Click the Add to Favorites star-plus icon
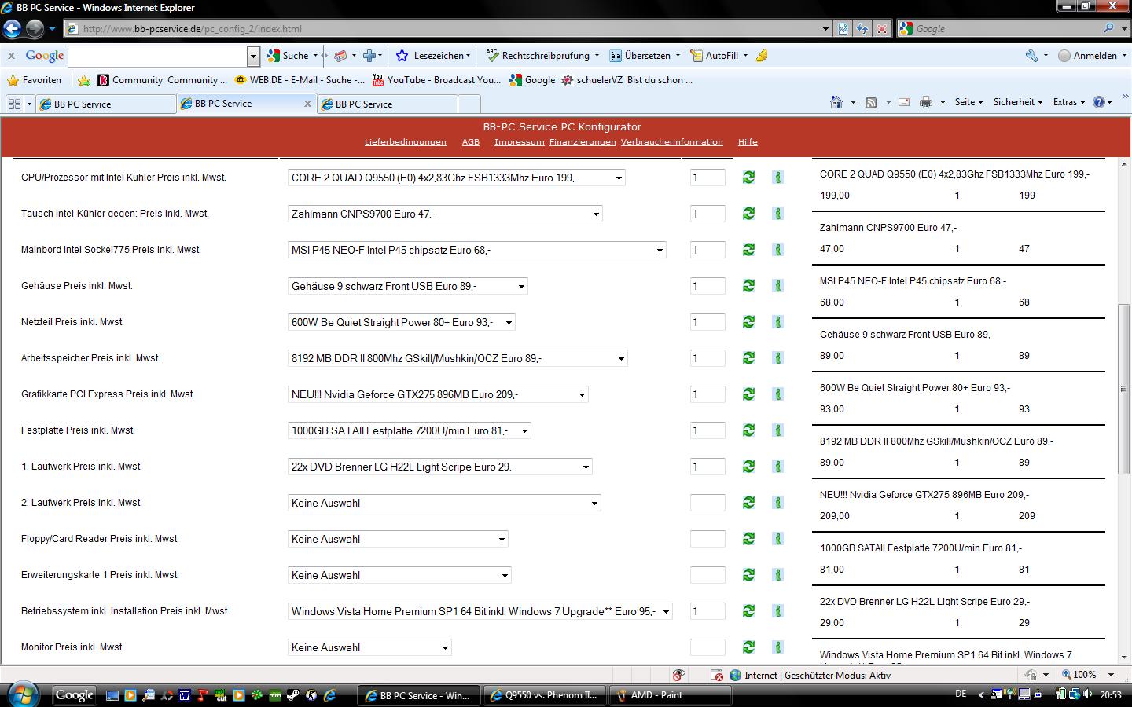 click(x=84, y=80)
